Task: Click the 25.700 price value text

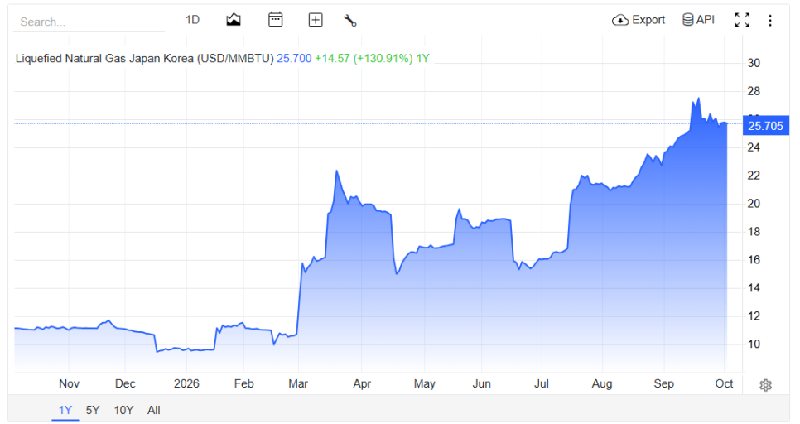Action: click(294, 59)
